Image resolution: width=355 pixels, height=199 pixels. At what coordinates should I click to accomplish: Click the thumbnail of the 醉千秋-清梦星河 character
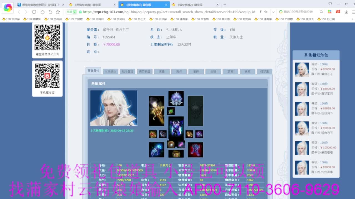(302, 89)
